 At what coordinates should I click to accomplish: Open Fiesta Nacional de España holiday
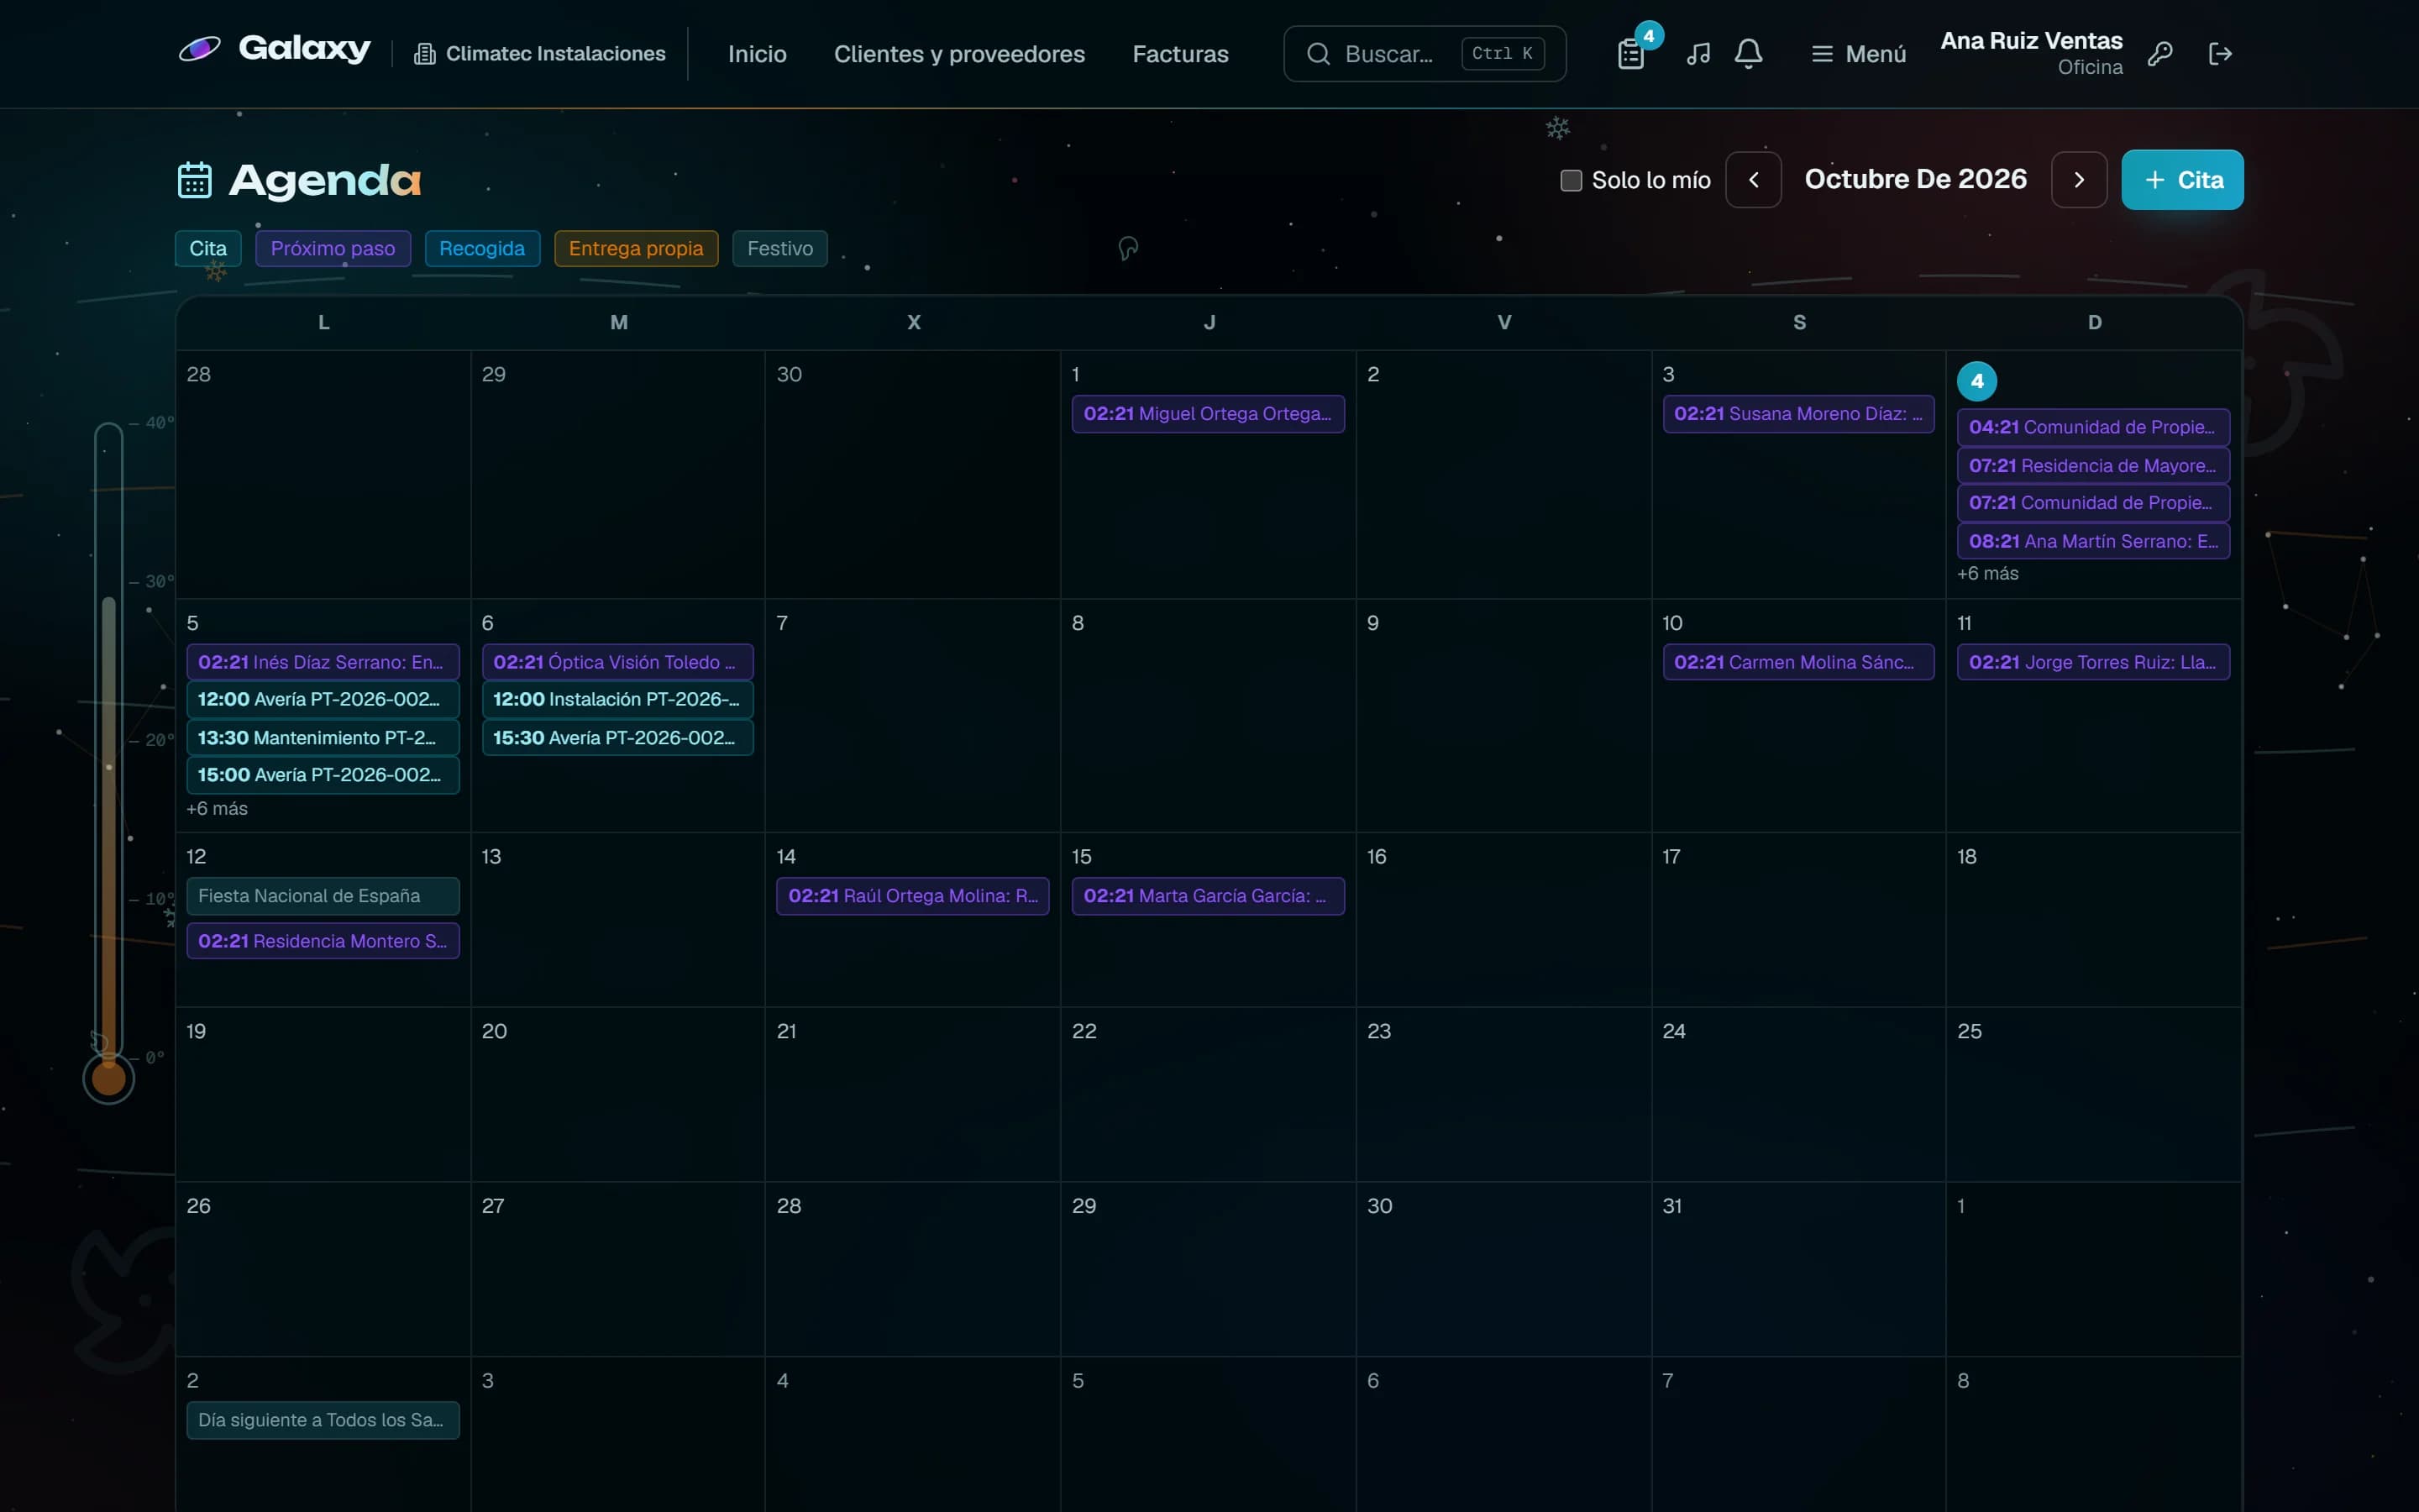pos(323,896)
